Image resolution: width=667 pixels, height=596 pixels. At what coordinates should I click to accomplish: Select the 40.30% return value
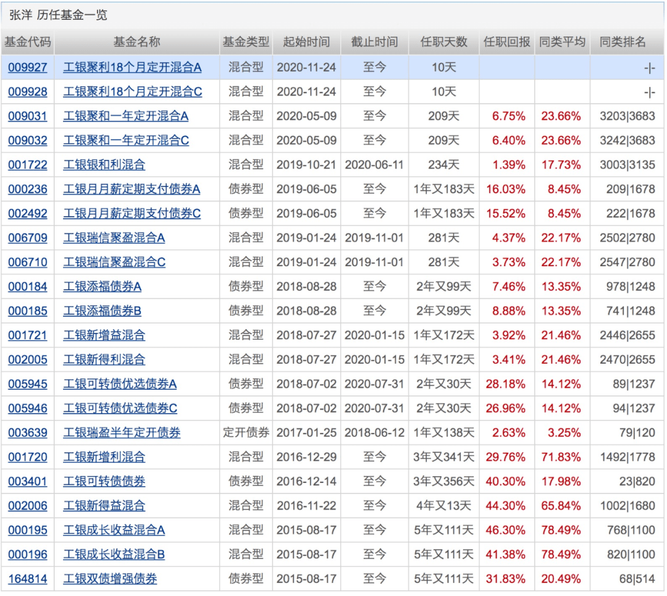click(505, 482)
